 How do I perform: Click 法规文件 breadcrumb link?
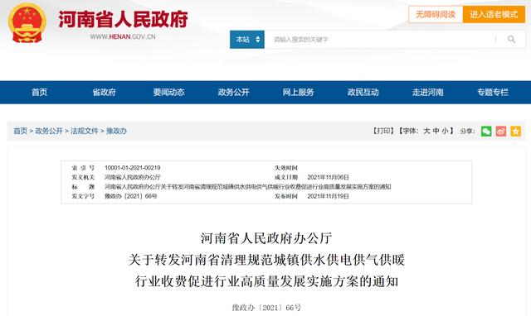[x=85, y=131]
